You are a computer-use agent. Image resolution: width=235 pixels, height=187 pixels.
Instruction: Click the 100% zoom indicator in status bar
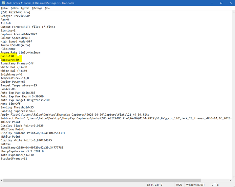tap(179, 185)
